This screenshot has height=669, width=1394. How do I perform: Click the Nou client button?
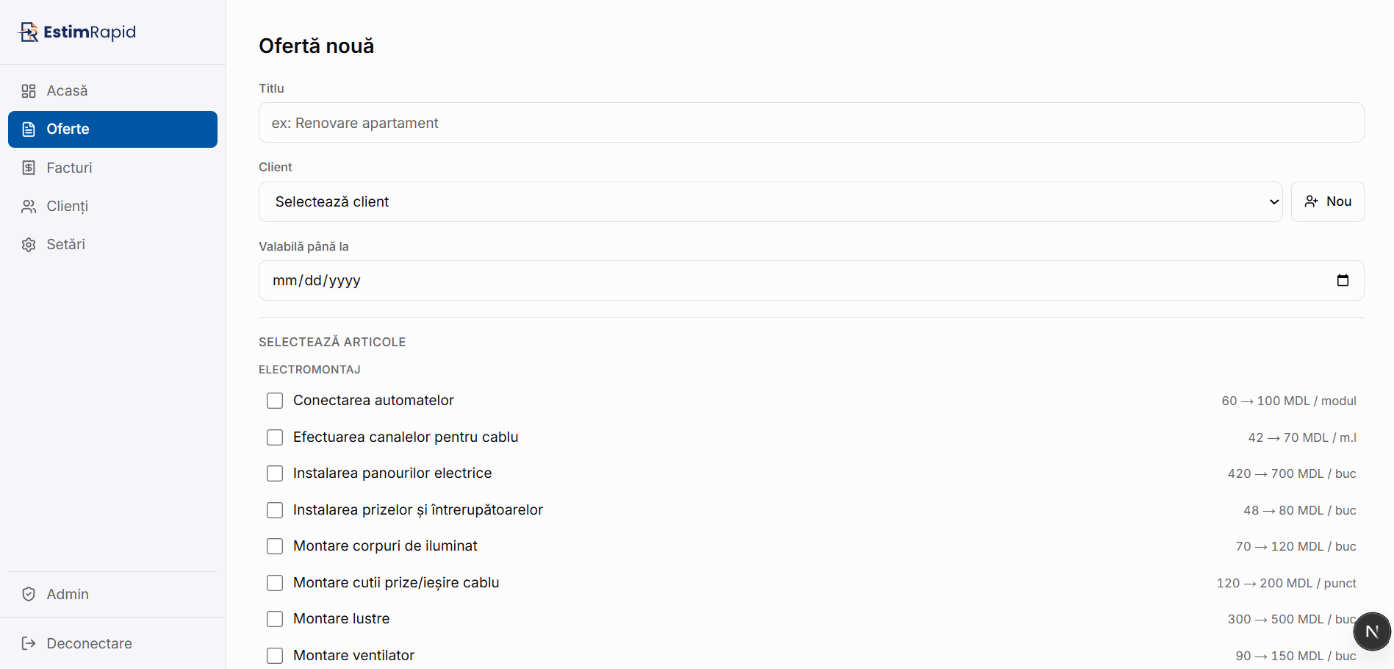coord(1327,201)
